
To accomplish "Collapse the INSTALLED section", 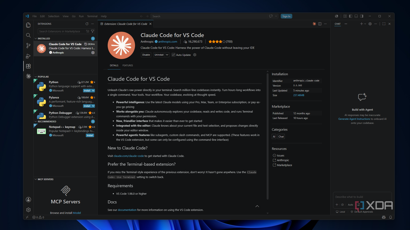I will tap(36, 39).
